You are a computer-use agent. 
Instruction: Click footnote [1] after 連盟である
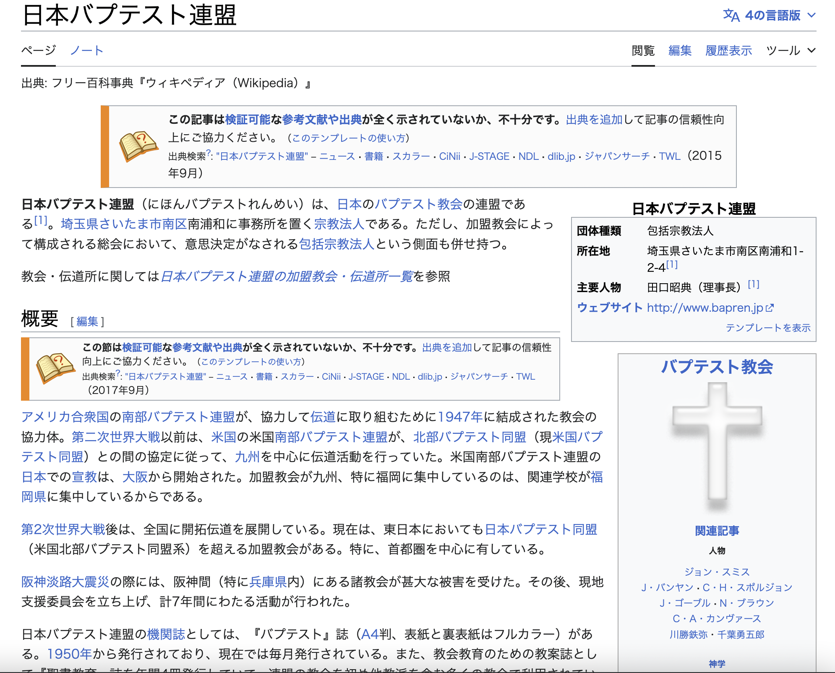tap(41, 220)
